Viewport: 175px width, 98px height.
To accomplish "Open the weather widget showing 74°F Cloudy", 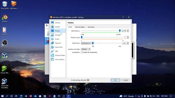I will pos(127,96).
